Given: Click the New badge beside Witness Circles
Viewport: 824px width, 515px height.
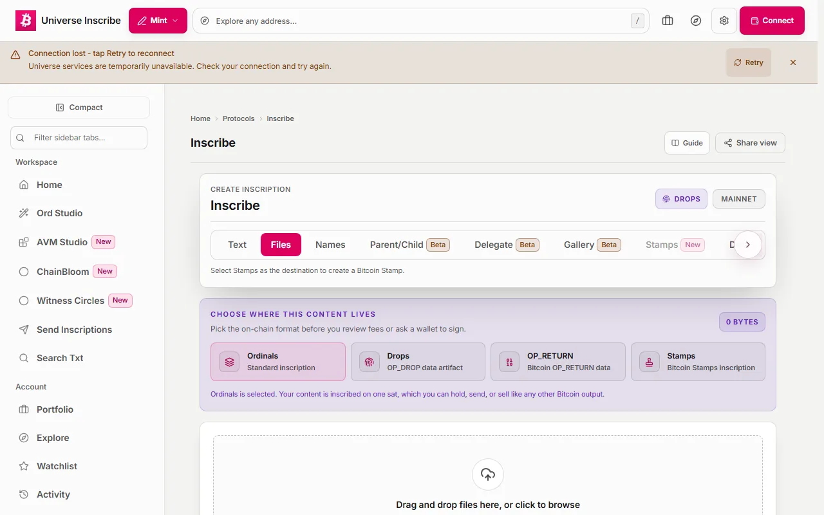Looking at the screenshot, I should pos(120,301).
